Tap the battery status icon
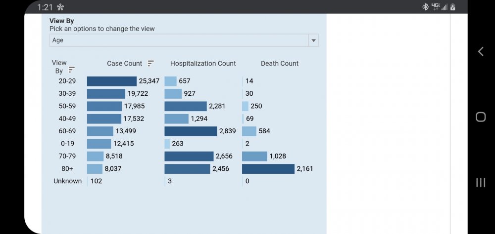Image resolution: width=495 pixels, height=234 pixels. [453, 6]
